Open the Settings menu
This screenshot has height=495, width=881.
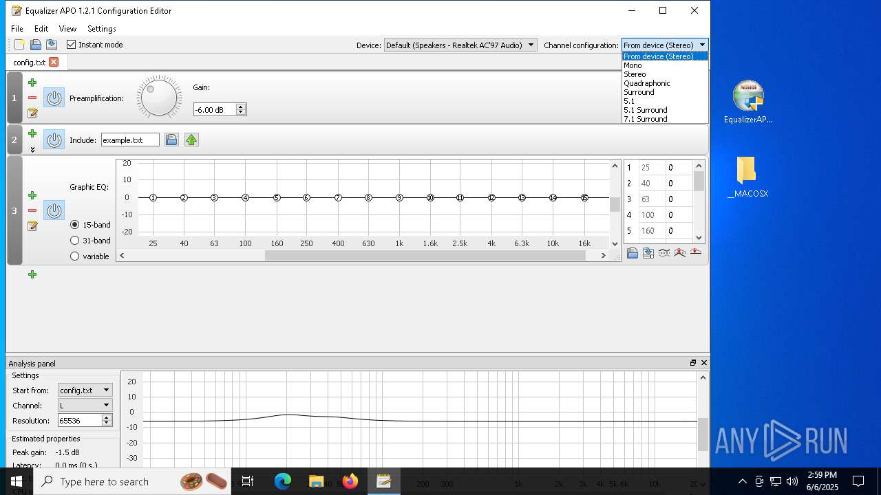point(102,29)
